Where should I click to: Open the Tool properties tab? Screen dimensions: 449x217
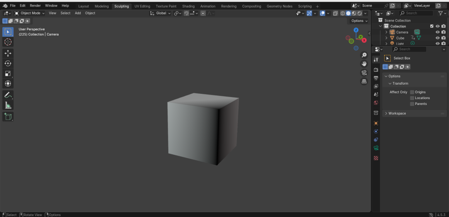376,59
